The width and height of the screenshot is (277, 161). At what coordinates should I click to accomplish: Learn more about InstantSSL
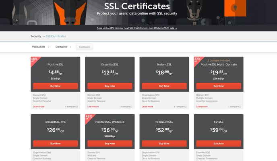point(147,107)
